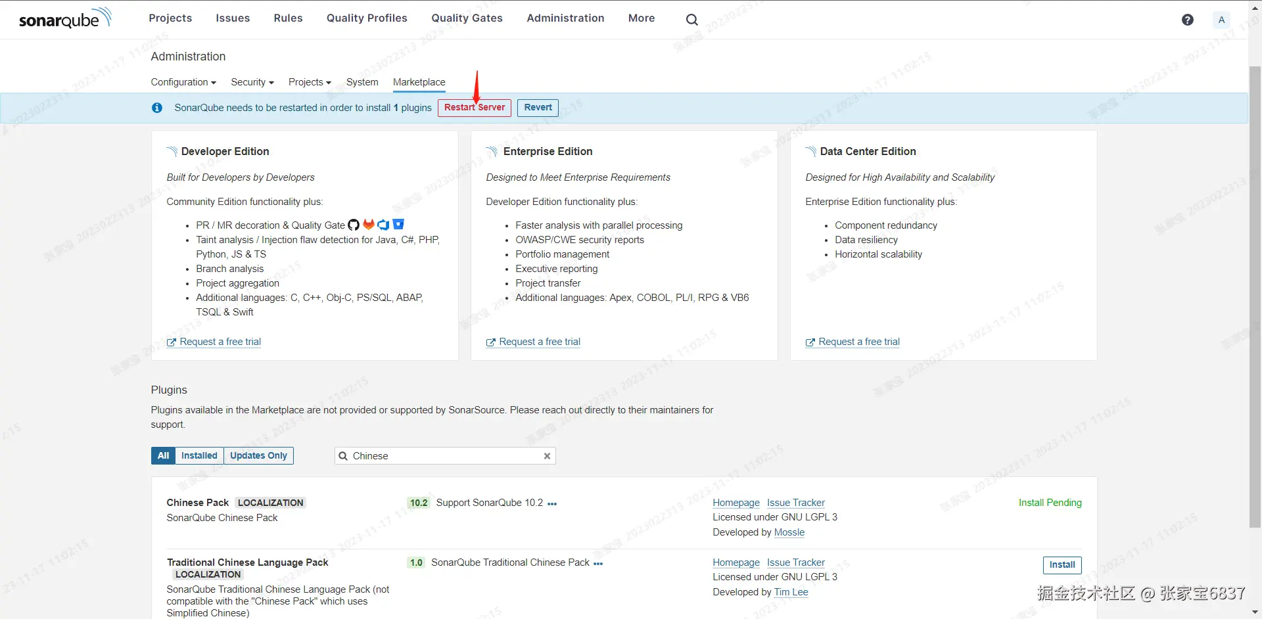
Task: Expand the Security dropdown
Action: (252, 82)
